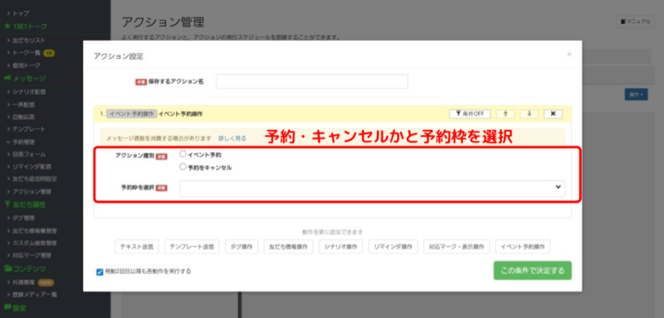Open 対応マーク管理 in the sidebar
664x318 pixels.
(x=32, y=256)
